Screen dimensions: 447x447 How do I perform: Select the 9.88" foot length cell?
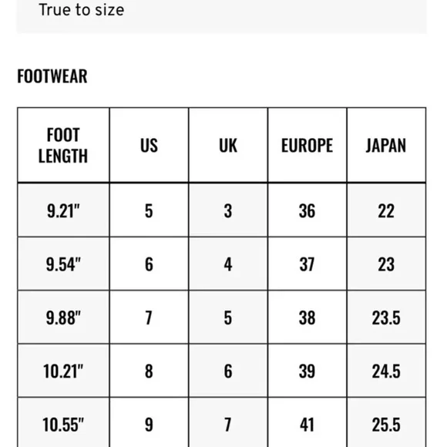(63, 318)
